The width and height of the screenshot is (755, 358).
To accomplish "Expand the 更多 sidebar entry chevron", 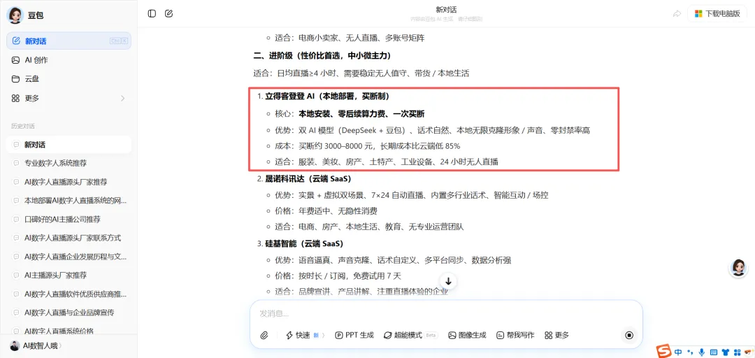I will 122,99.
